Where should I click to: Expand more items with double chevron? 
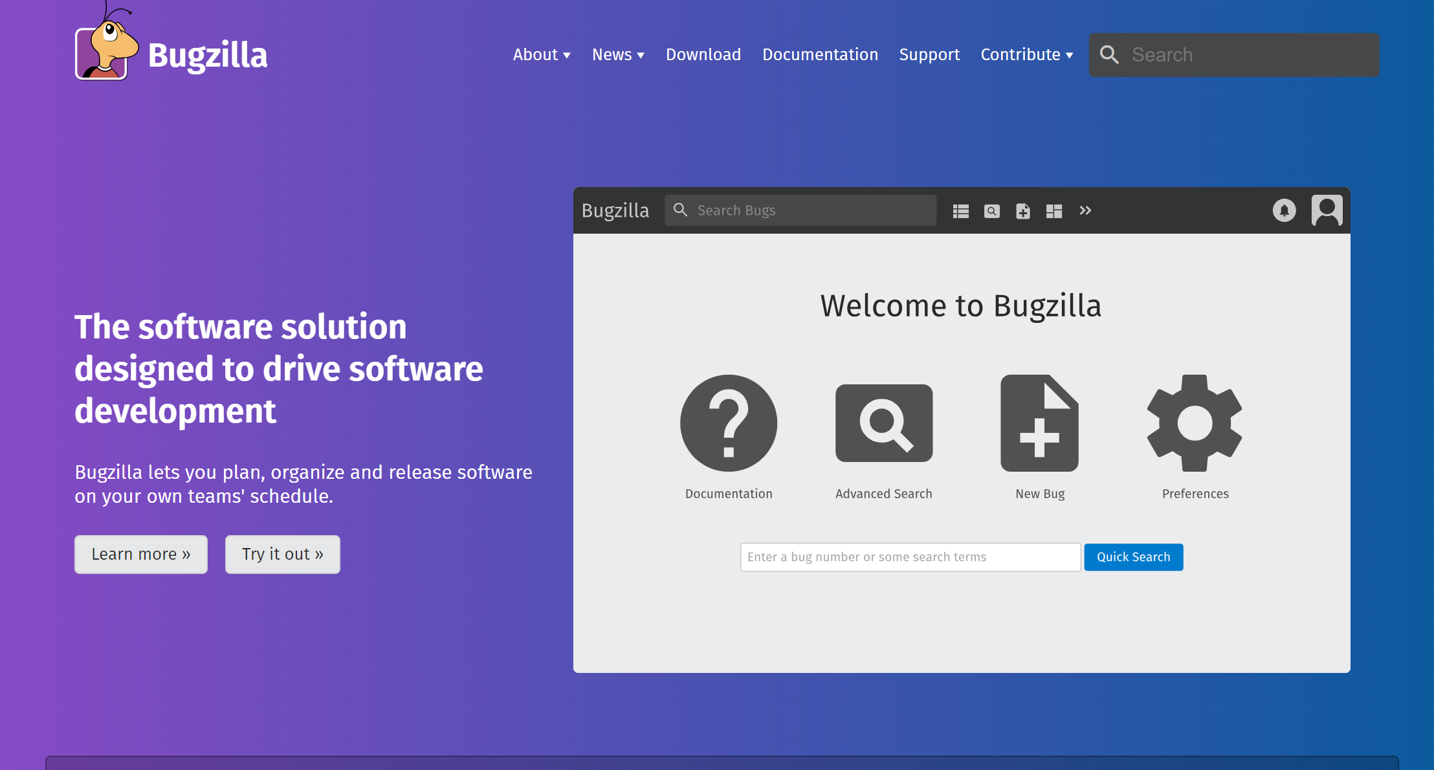tap(1085, 210)
